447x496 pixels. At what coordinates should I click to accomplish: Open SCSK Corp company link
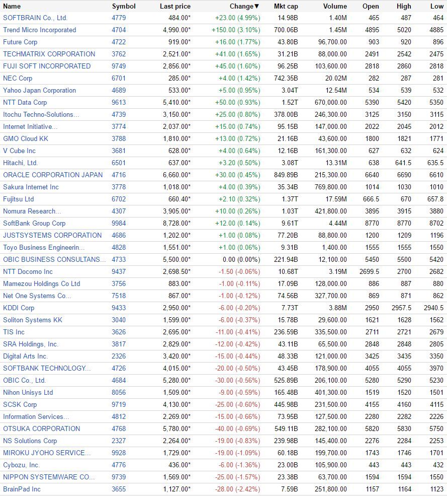20,404
